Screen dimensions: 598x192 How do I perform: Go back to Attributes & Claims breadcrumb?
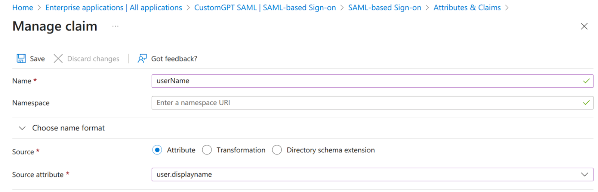[x=467, y=7]
